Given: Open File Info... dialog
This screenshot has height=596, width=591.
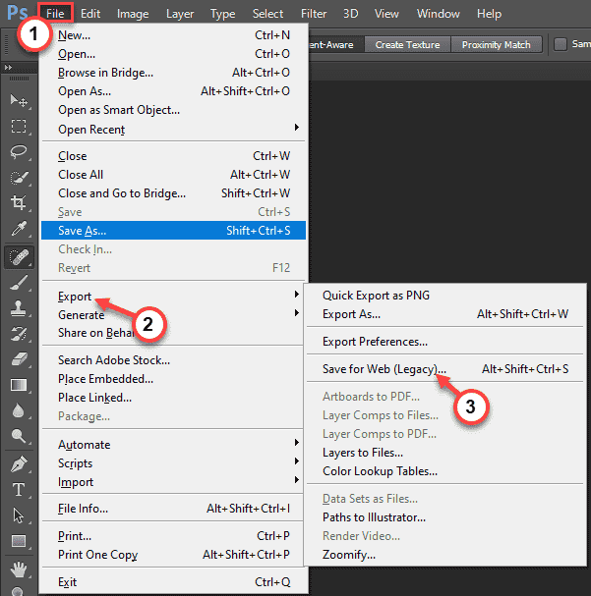Looking at the screenshot, I should coord(173,509).
